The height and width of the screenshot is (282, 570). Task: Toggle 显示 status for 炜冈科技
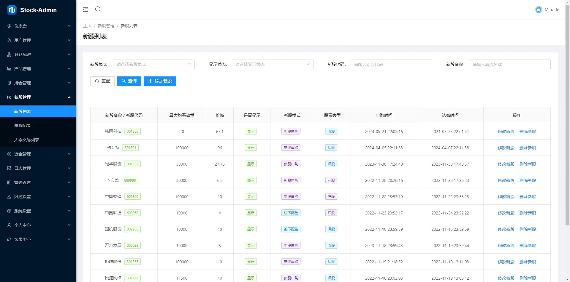tap(251, 131)
